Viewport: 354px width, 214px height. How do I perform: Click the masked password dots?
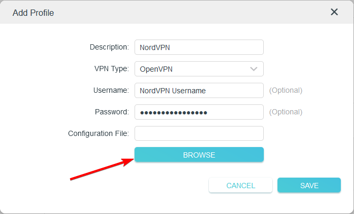click(173, 113)
